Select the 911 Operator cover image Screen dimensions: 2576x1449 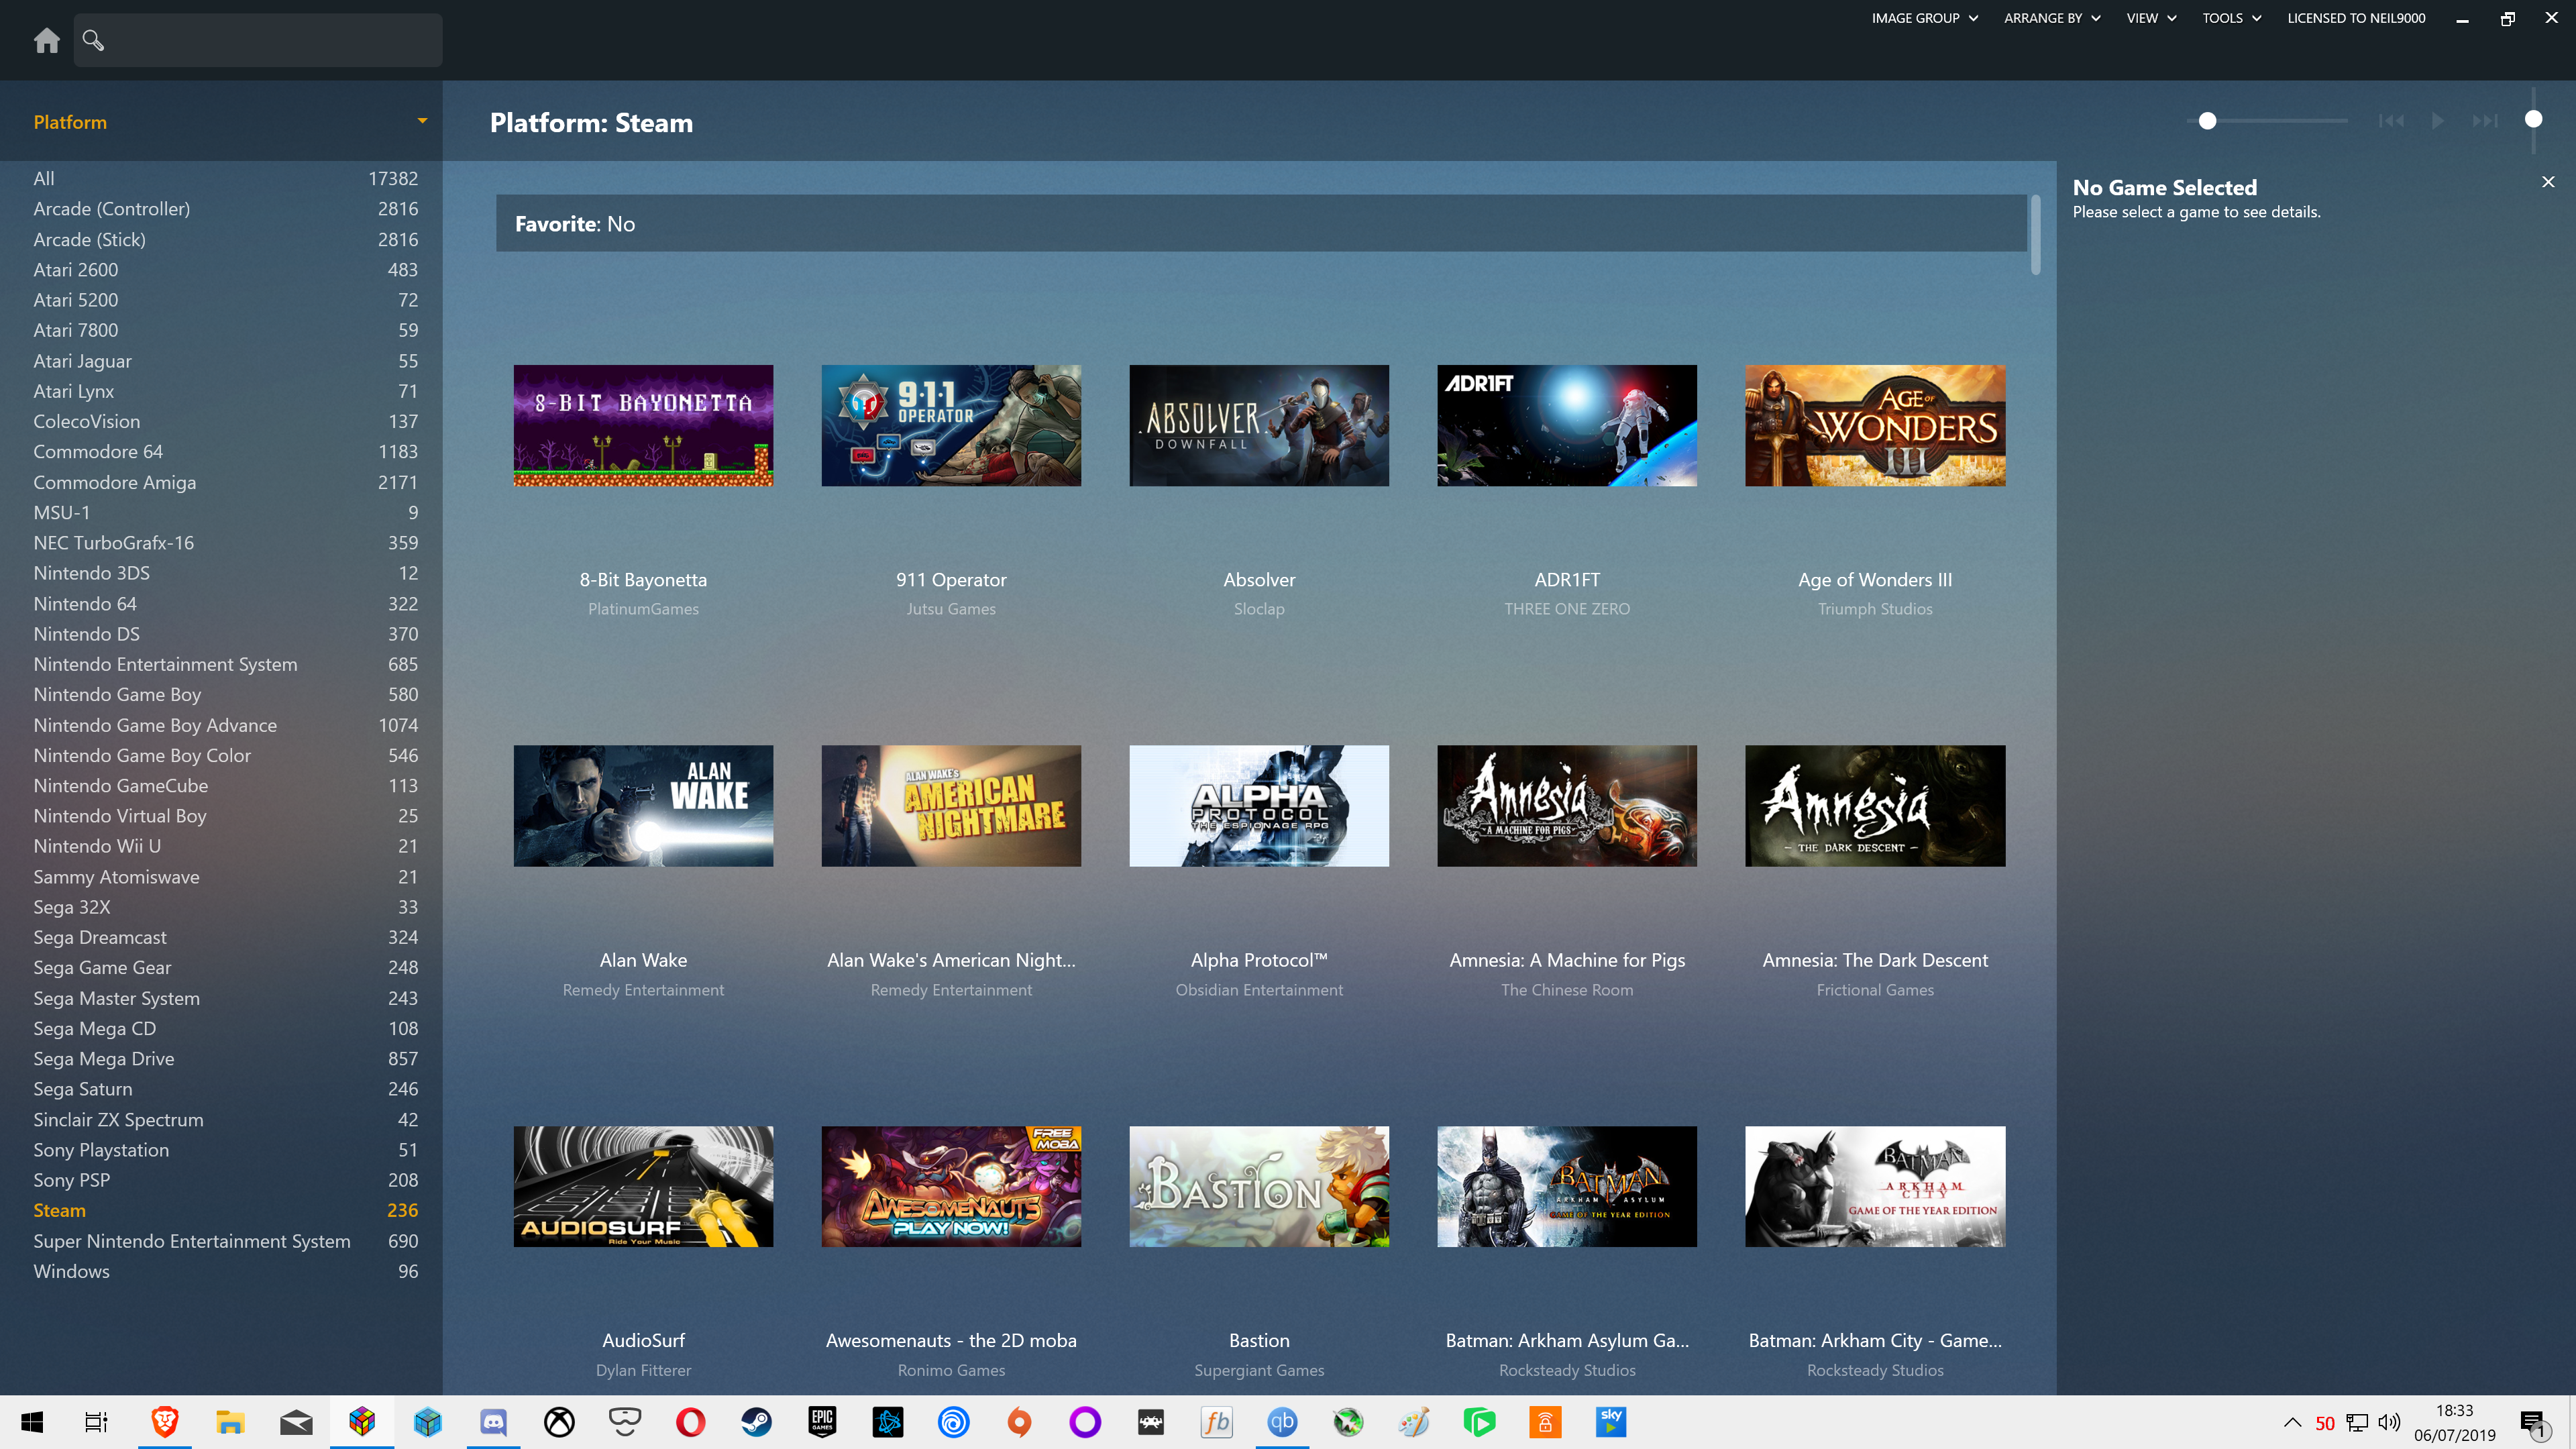click(x=951, y=425)
